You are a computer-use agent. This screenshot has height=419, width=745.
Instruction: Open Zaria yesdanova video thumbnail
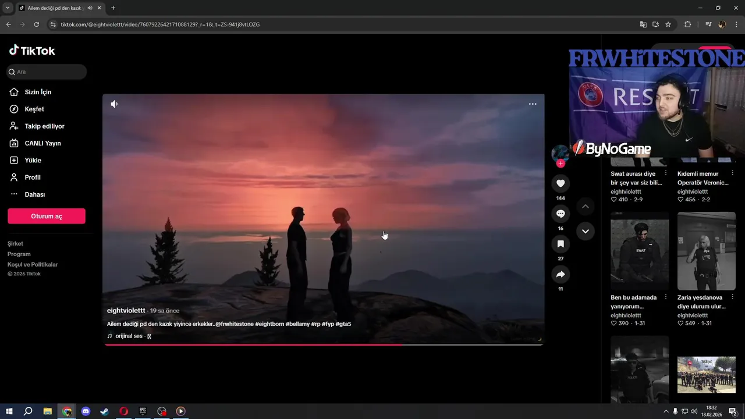click(707, 251)
